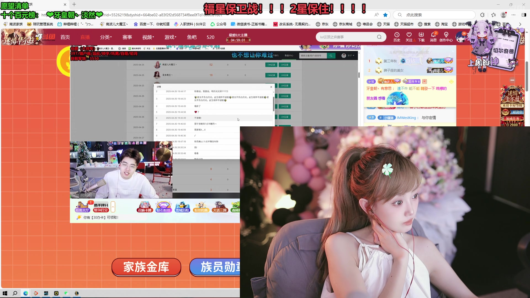The image size is (530, 298).
Task: Open the 粉丝钓鱼 fishing game icon
Action: [201, 207]
